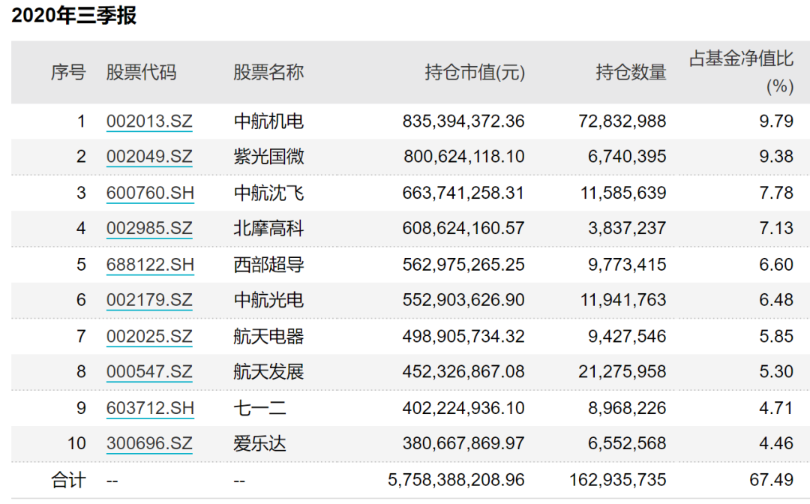
Task: Open stock code link 300696.SZ
Action: tap(149, 443)
